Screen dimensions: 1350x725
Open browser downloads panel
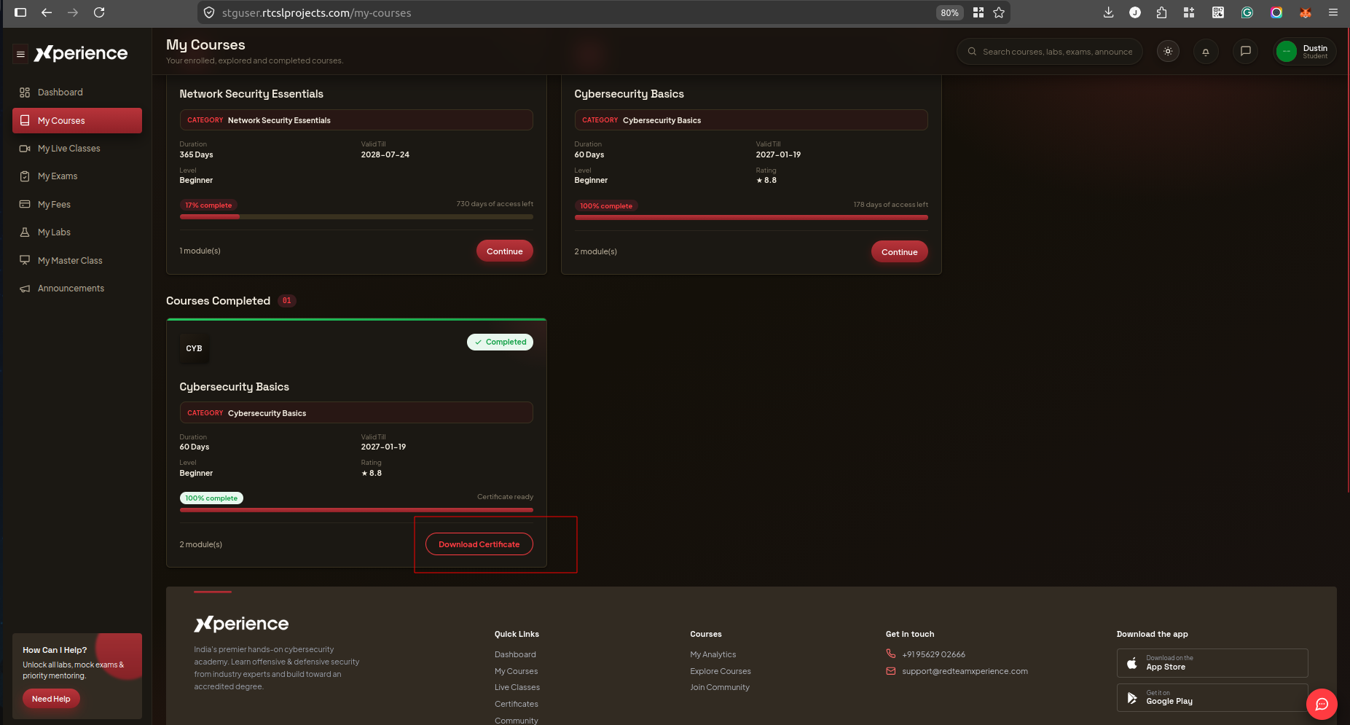1108,12
